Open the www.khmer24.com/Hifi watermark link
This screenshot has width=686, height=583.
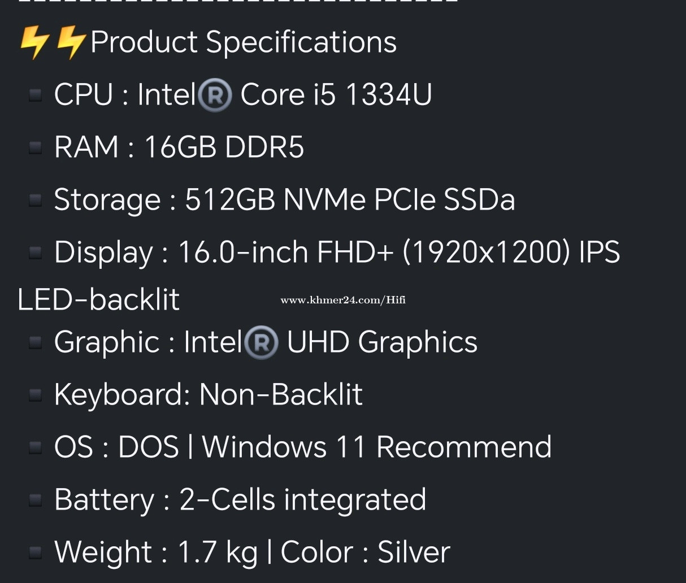click(343, 300)
